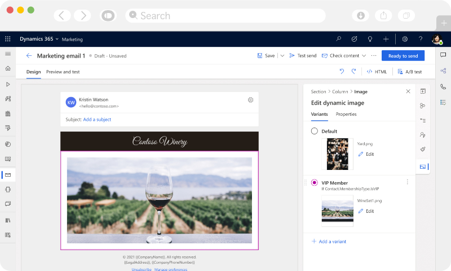
Task: Open the email header settings gear
Action: [x=250, y=100]
